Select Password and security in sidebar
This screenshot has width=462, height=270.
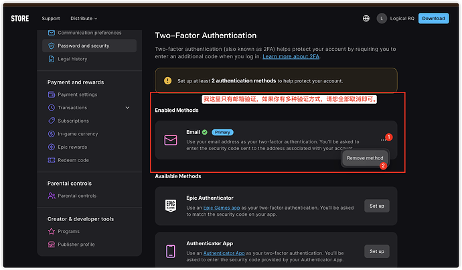click(89, 46)
